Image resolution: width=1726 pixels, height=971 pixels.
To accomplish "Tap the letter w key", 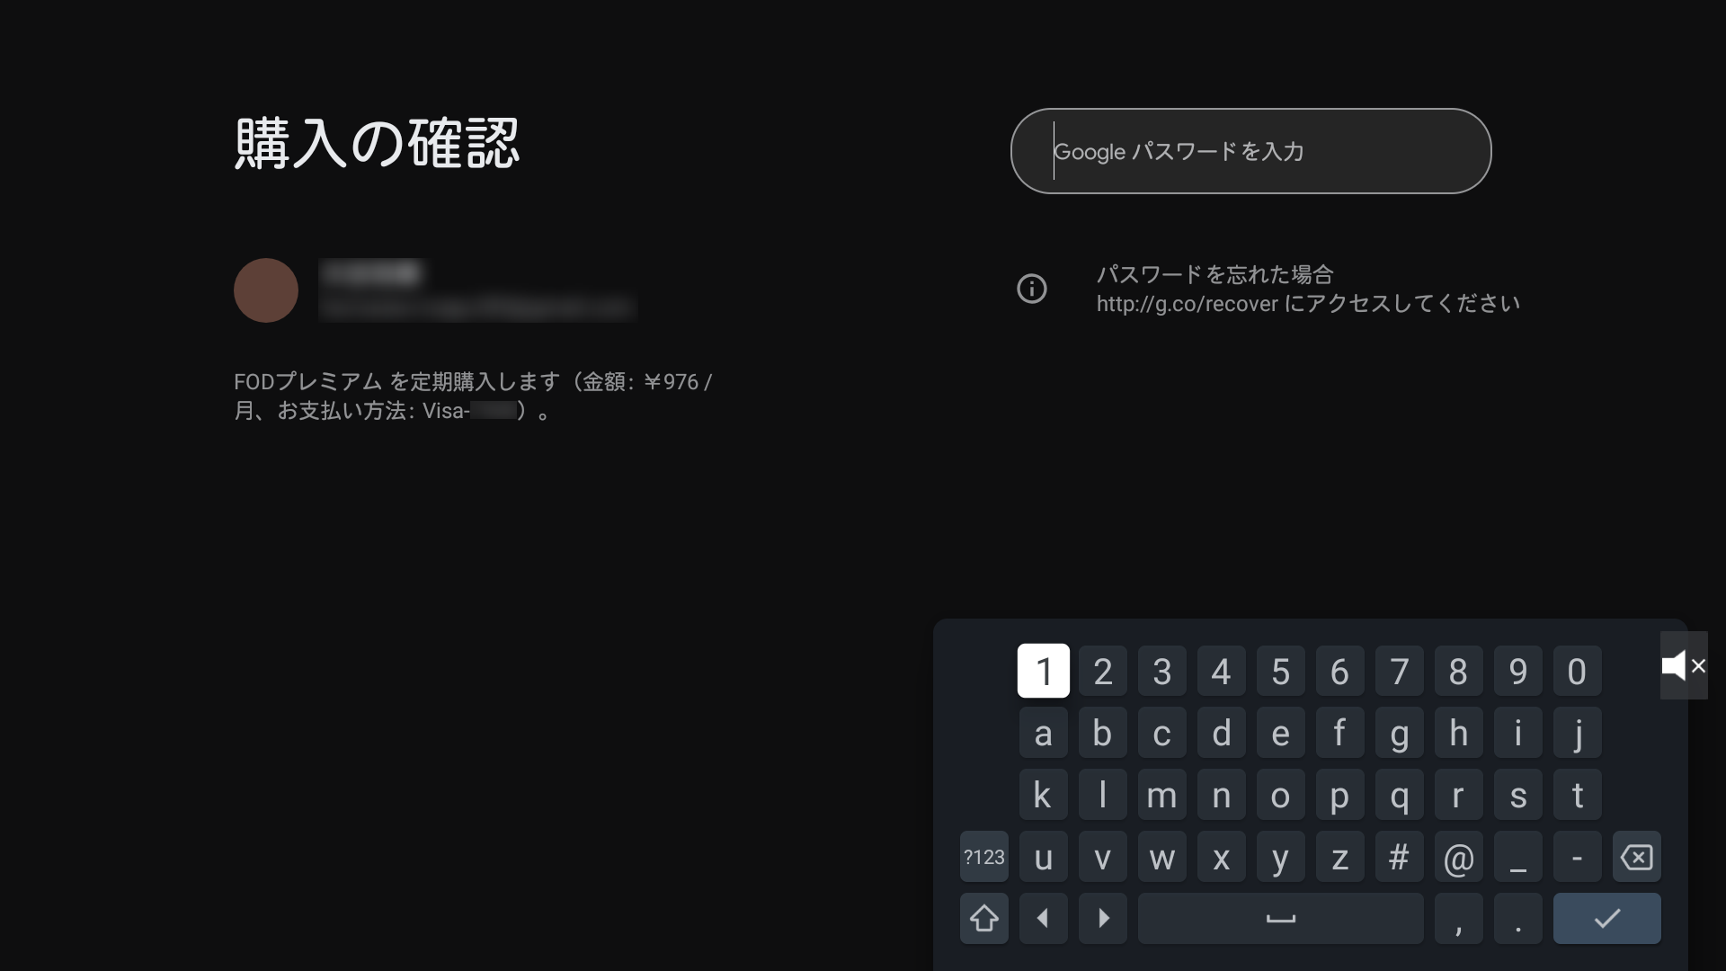I will point(1161,857).
